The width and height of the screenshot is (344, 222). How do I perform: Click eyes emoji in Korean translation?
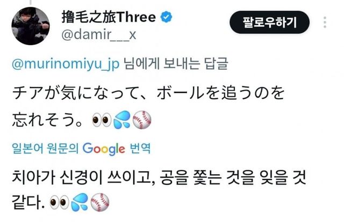pos(59,202)
